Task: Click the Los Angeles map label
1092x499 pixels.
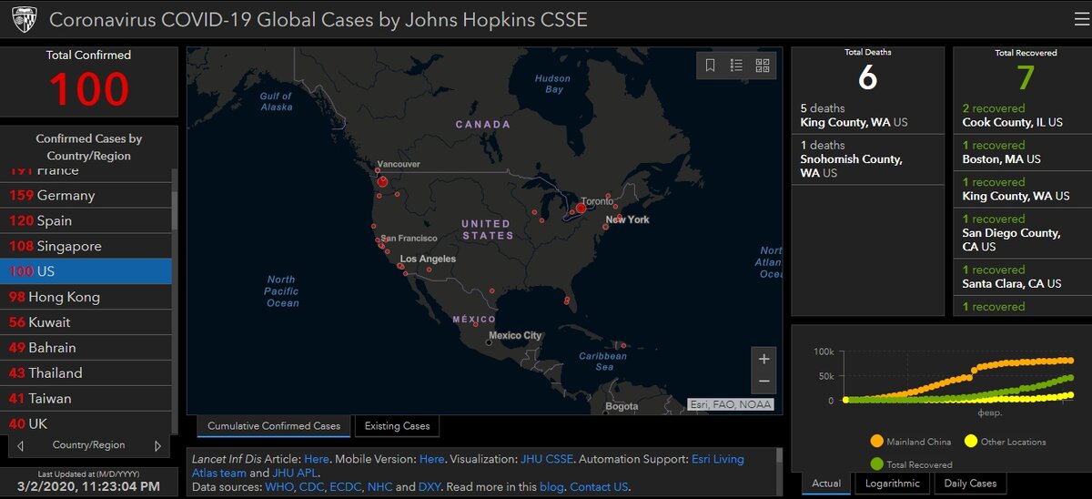Action: point(428,259)
